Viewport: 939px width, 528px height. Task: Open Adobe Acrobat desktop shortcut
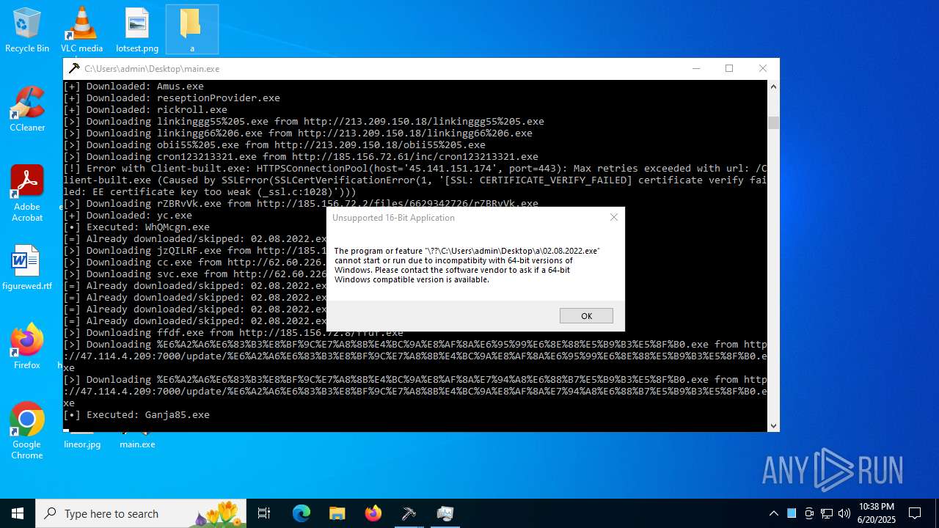[x=27, y=194]
